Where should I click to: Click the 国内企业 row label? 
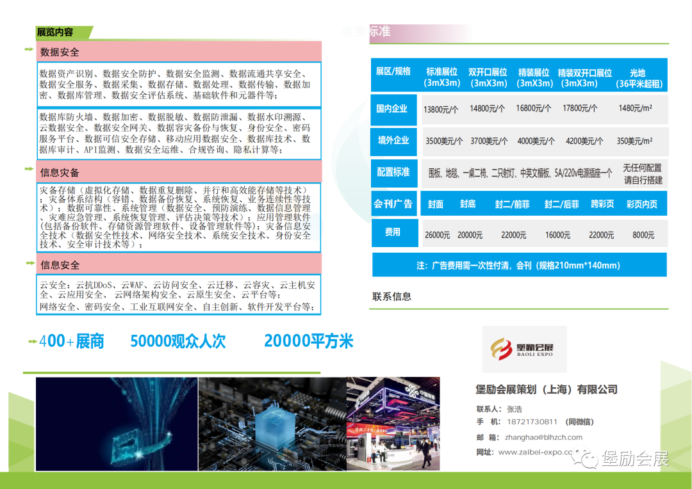393,109
